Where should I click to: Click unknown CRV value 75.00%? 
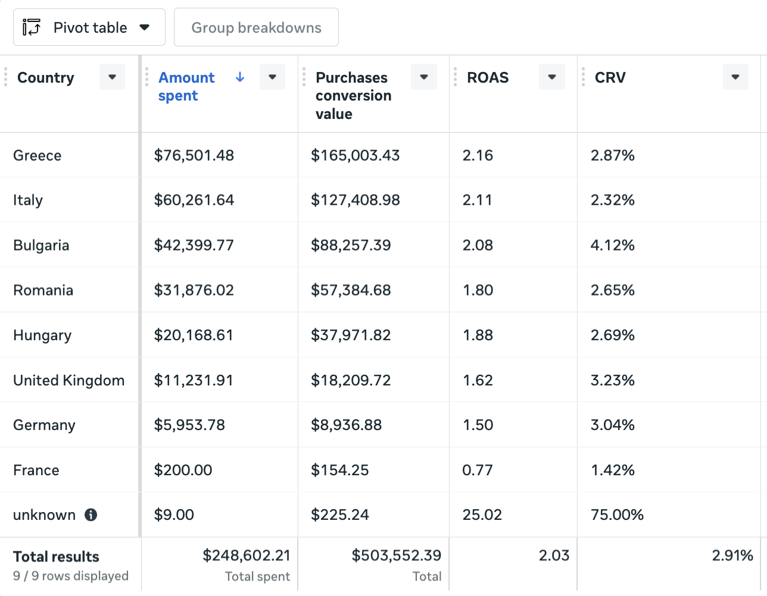(x=617, y=515)
